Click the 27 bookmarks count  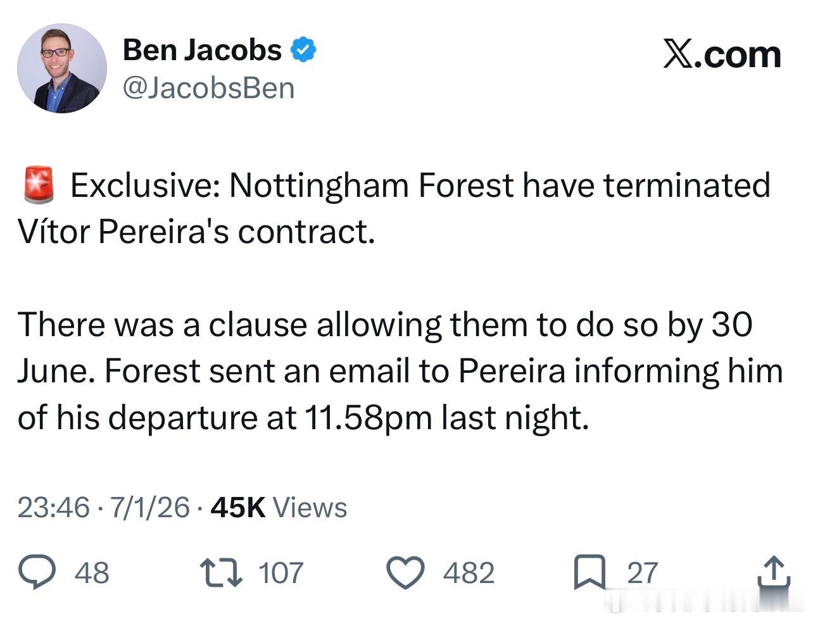643,572
